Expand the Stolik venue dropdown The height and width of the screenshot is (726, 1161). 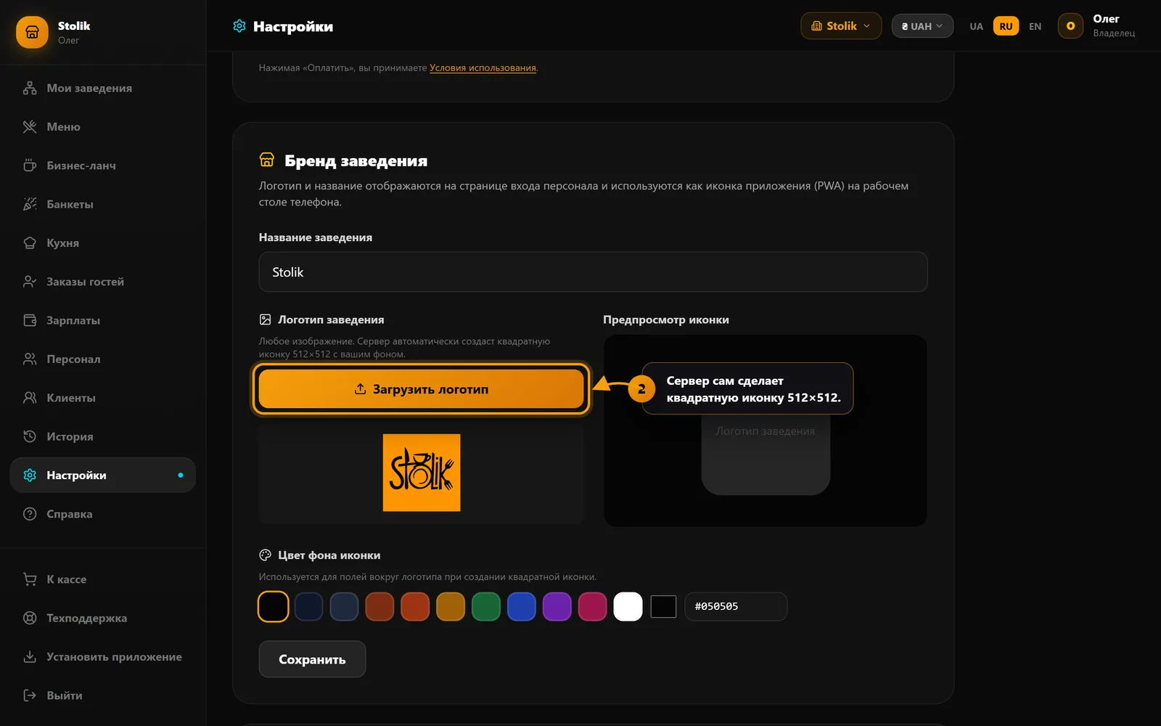point(841,26)
